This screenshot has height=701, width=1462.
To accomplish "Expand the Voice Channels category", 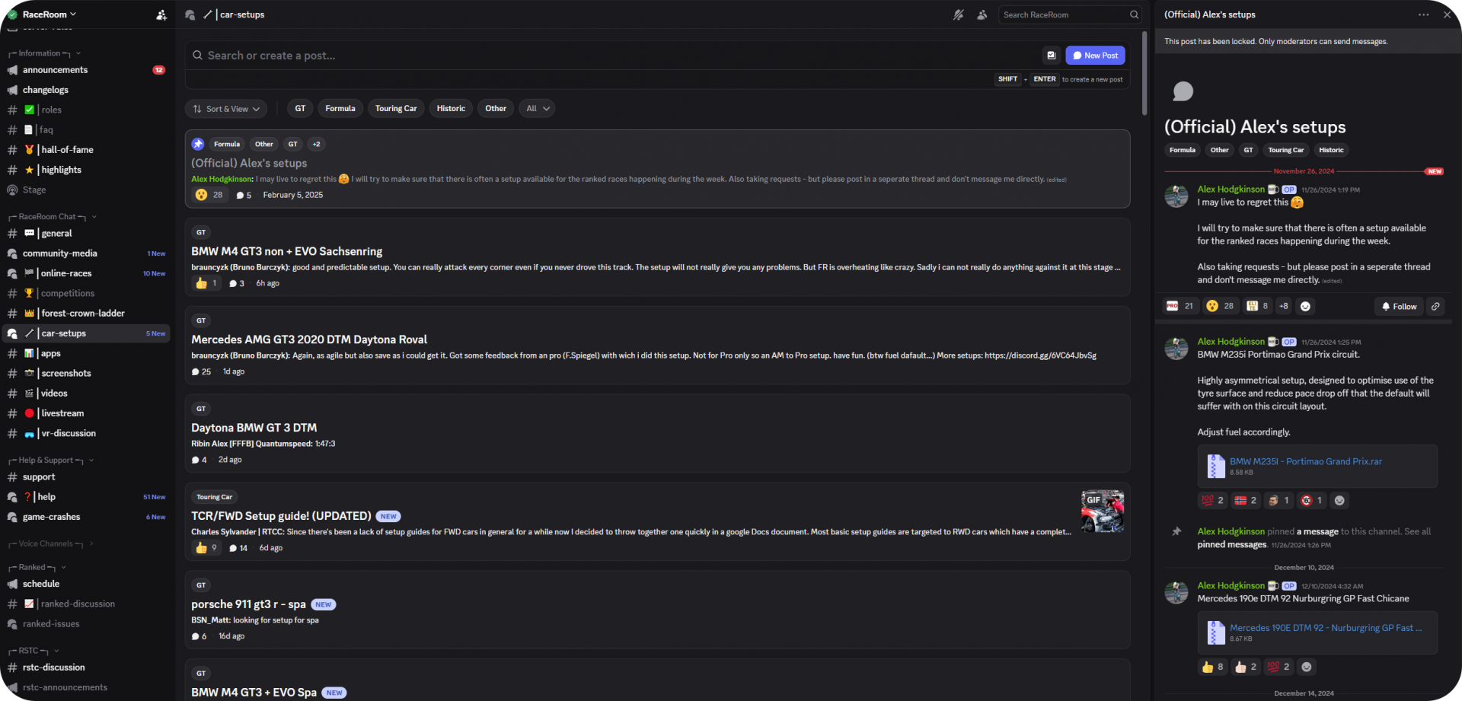I will (51, 544).
